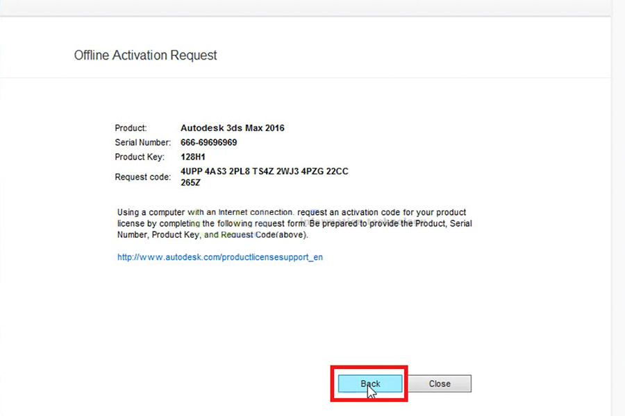Screen dimensions: 625x416
Task: Click the Serial Number label
Action: click(x=142, y=143)
